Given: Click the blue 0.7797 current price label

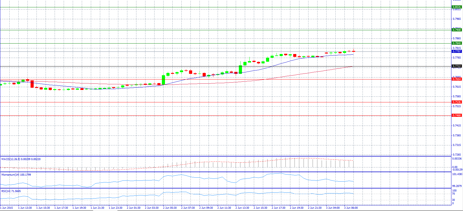Looking at the screenshot, I should click(457, 51).
